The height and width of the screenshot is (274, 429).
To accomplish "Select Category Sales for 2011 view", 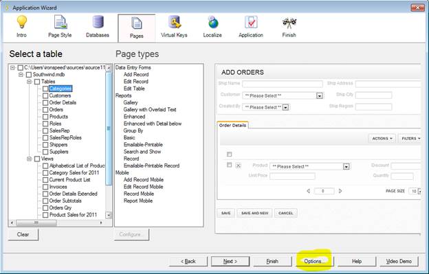I will pos(74,172).
